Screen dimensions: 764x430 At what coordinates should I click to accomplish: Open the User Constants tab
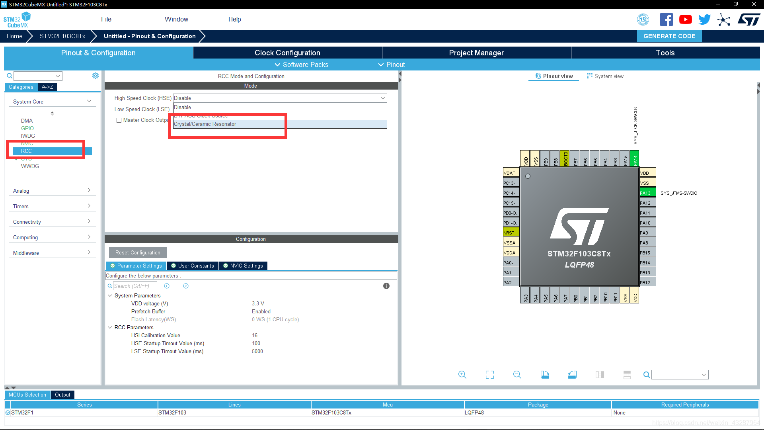click(193, 266)
